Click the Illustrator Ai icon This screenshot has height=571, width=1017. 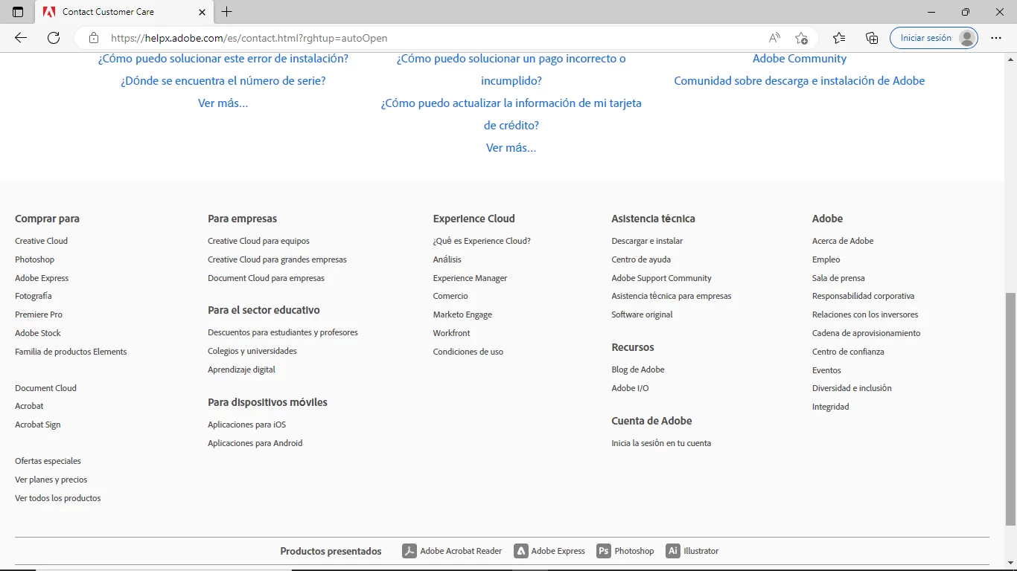[673, 551]
